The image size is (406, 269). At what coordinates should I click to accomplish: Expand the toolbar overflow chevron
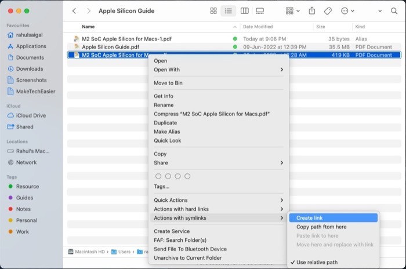pos(380,11)
